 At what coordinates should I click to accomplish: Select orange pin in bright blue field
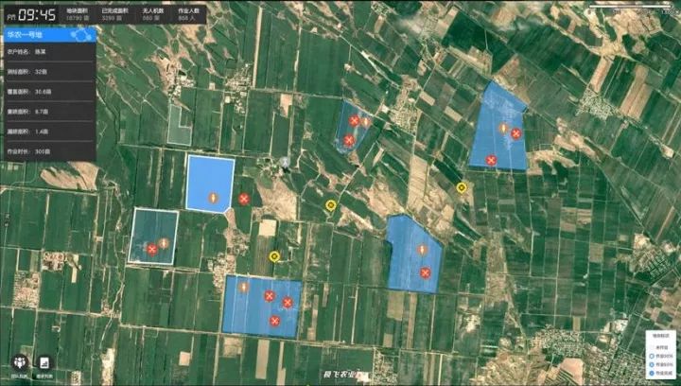[214, 198]
